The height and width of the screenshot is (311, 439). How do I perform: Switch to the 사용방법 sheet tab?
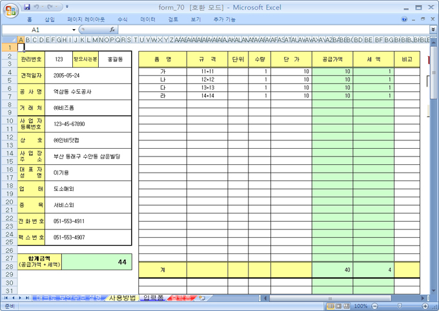[123, 298]
